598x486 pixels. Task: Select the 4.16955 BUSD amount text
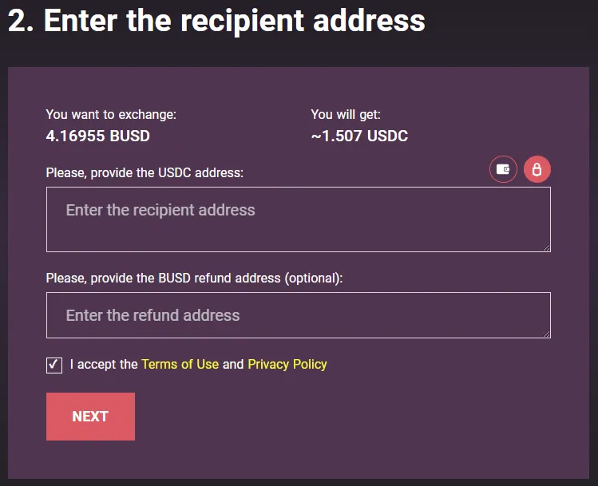point(98,136)
